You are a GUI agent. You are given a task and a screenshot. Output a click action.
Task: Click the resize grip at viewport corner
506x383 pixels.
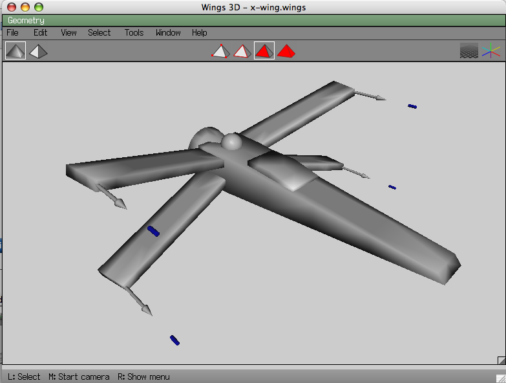[501, 360]
